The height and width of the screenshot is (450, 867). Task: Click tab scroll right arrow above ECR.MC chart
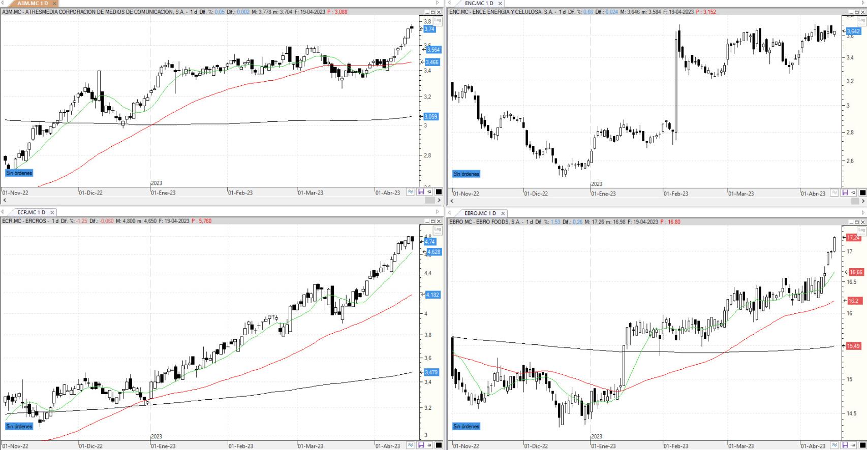click(438, 212)
